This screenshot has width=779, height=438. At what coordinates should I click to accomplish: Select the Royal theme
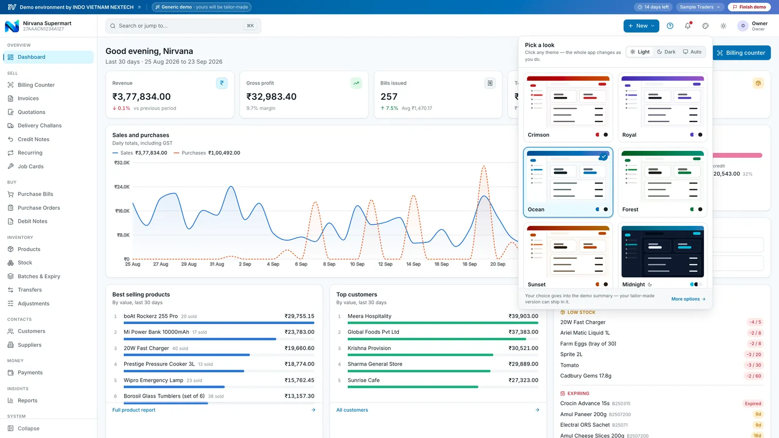[662, 108]
